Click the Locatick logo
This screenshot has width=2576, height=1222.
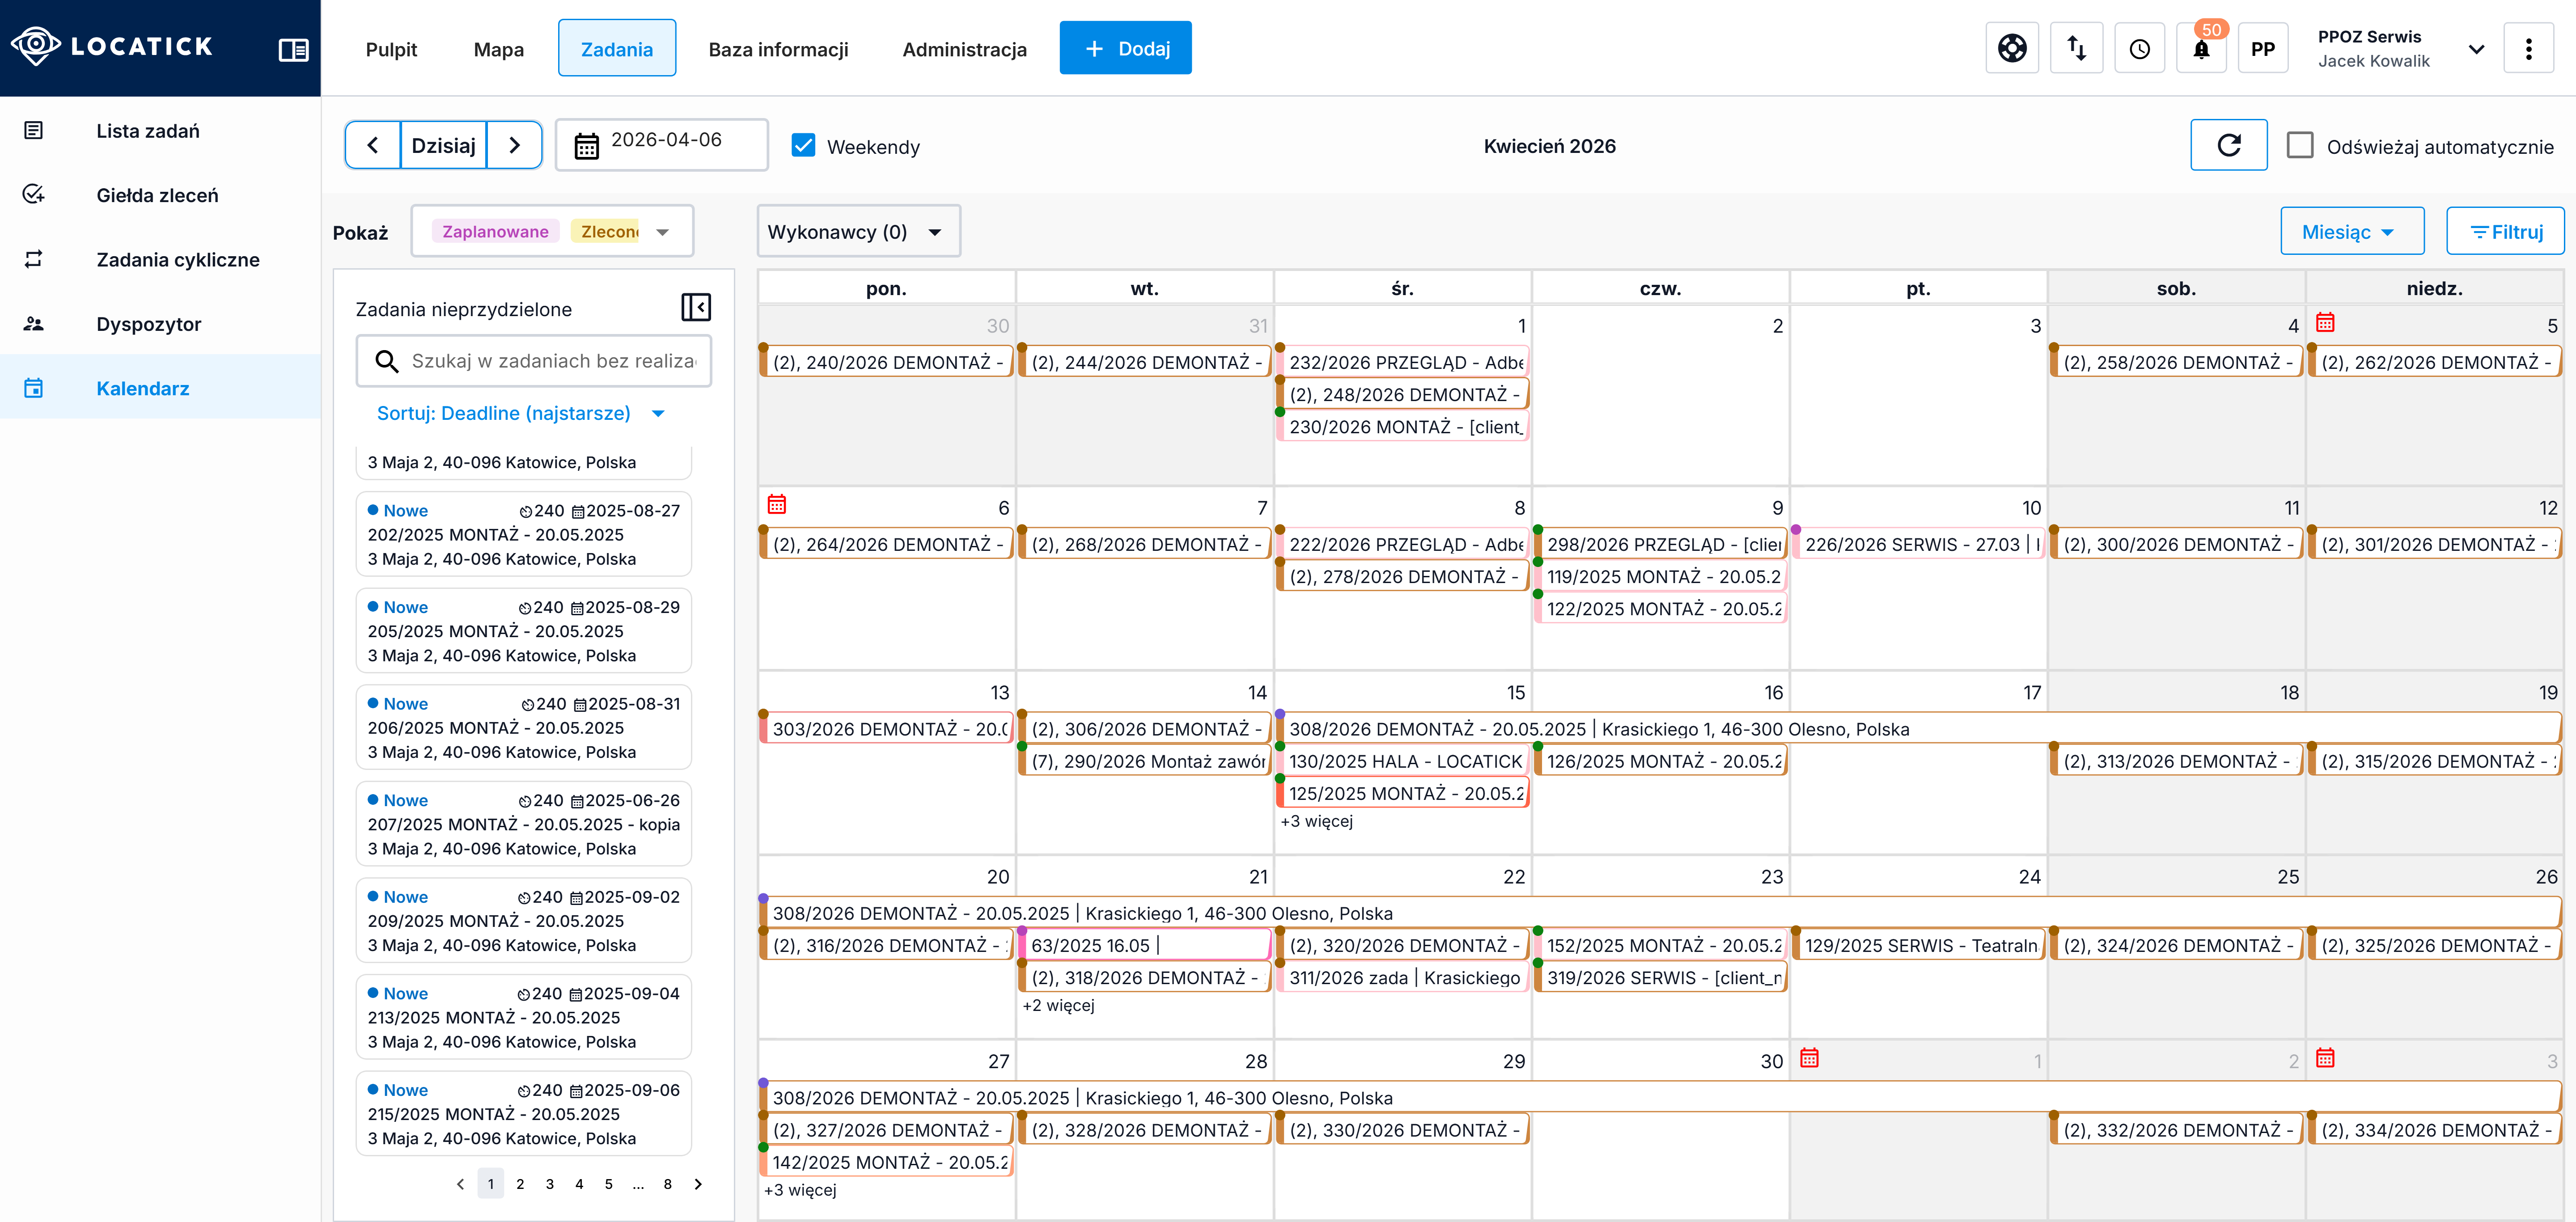click(112, 46)
